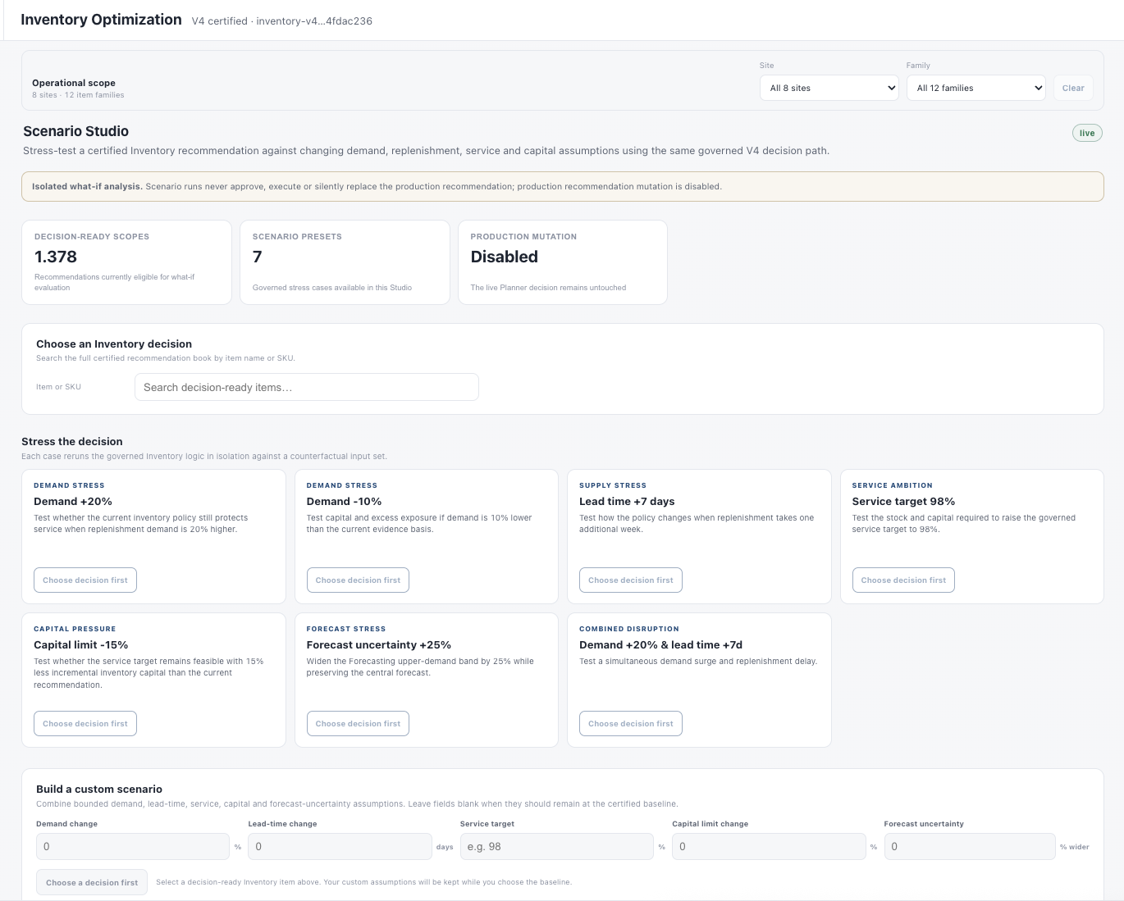Viewport: 1124px width, 901px height.
Task: Click the Choose a decision first button
Action: (92, 883)
